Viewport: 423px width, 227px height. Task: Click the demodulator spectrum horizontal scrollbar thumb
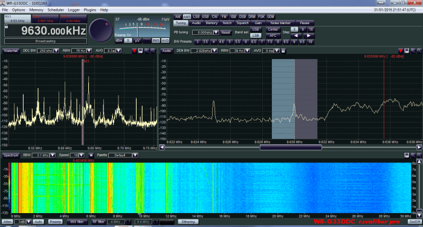[291, 147]
